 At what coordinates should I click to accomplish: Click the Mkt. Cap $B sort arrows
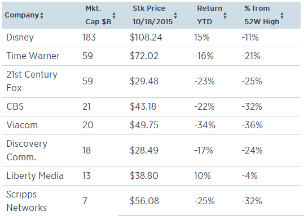click(114, 16)
